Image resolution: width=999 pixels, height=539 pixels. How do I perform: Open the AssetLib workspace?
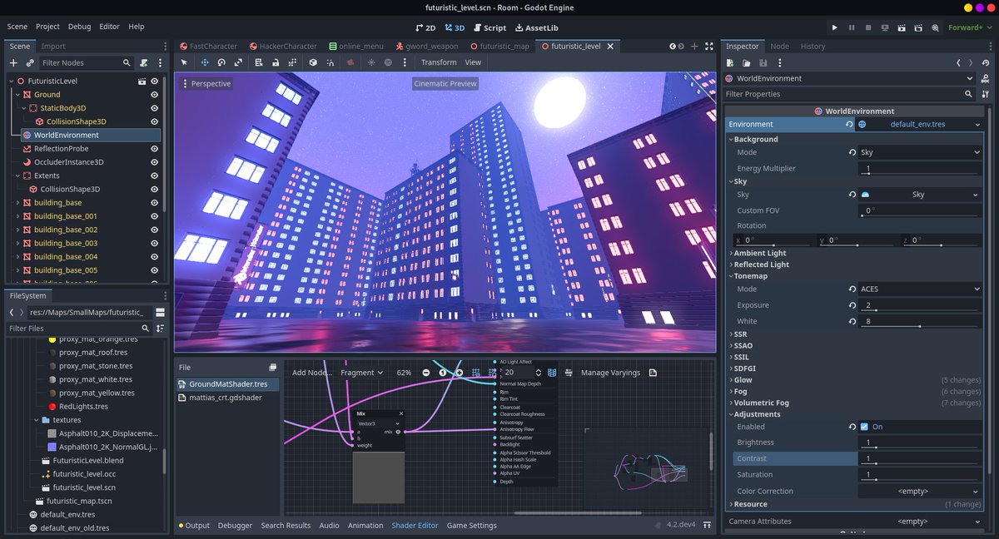coord(536,27)
